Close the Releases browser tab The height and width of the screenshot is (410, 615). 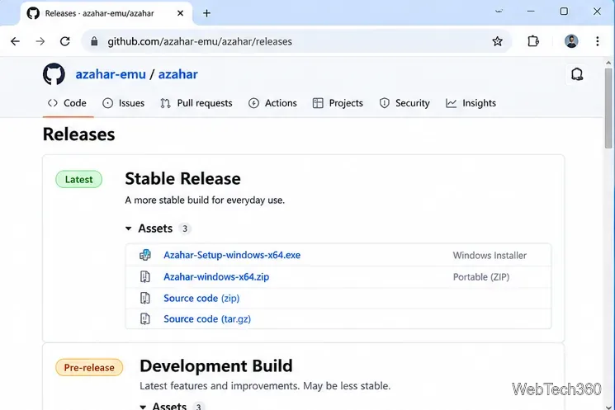tap(181, 13)
